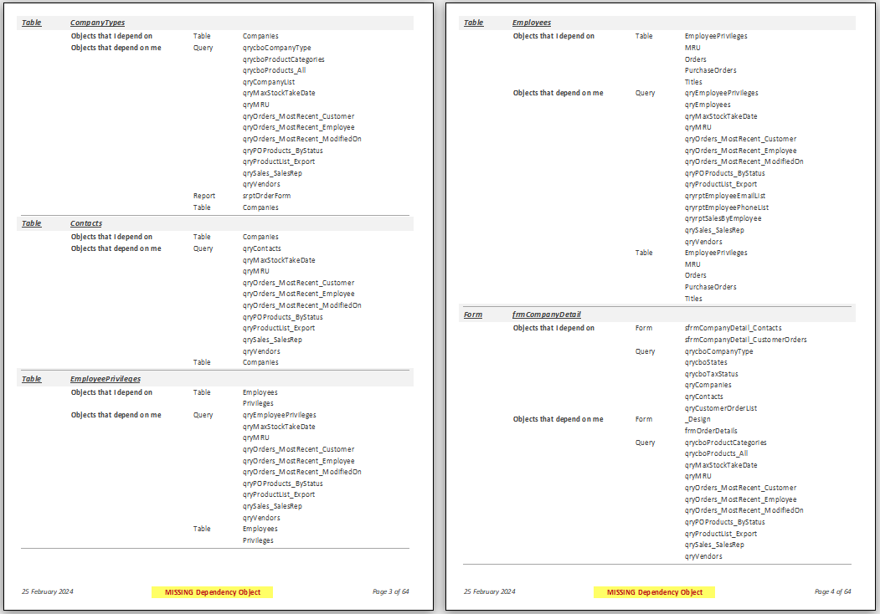Select qryContacts under the Contacts table

click(x=261, y=248)
